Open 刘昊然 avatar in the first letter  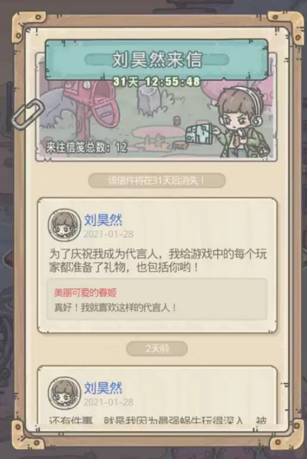(64, 226)
